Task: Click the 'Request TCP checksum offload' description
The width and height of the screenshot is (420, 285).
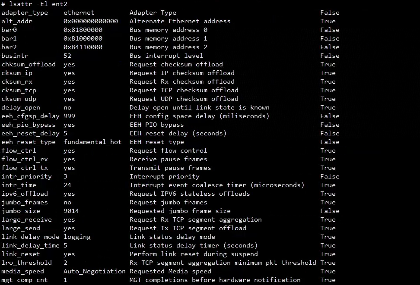Action: 184,90
